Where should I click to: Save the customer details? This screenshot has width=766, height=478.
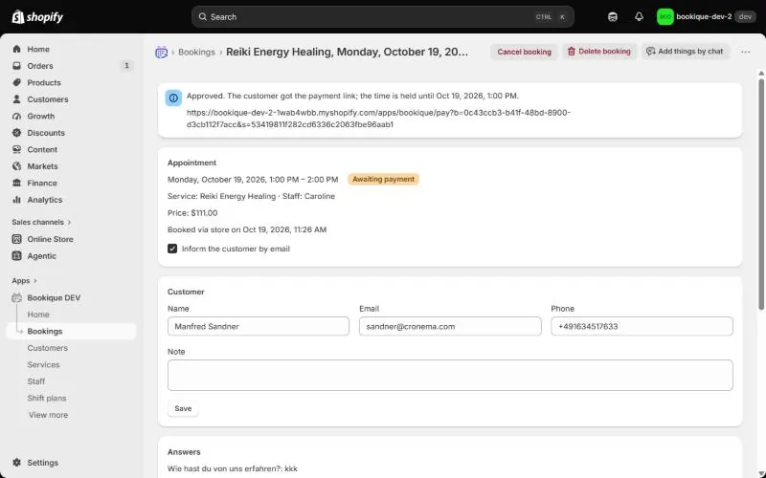pyautogui.click(x=183, y=409)
